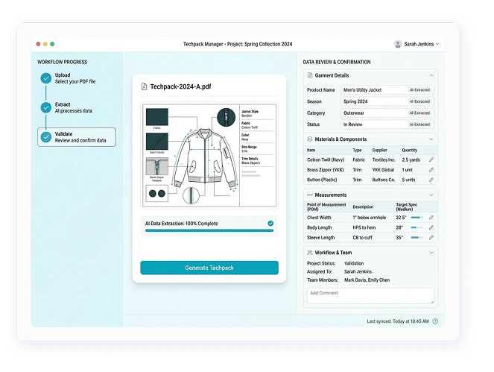Click the Target Spec (Medium) column header
Image resolution: width=494 pixels, height=372 pixels.
406,207
